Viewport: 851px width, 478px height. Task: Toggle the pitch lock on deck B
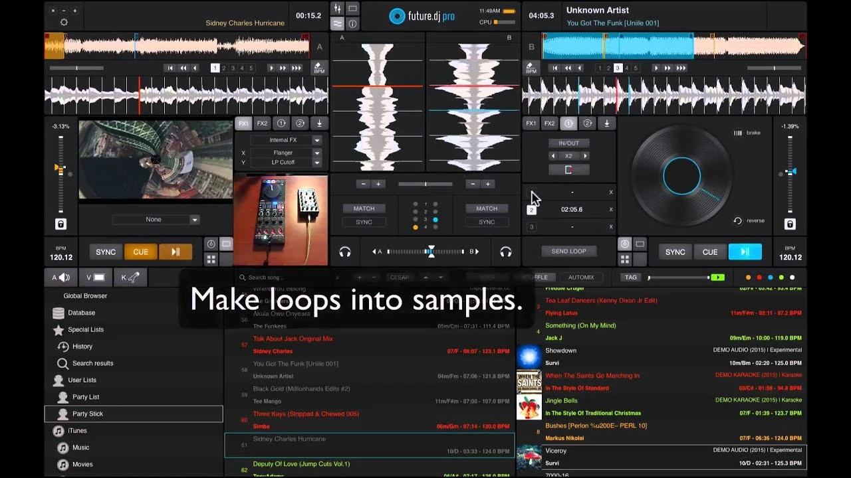click(x=790, y=224)
